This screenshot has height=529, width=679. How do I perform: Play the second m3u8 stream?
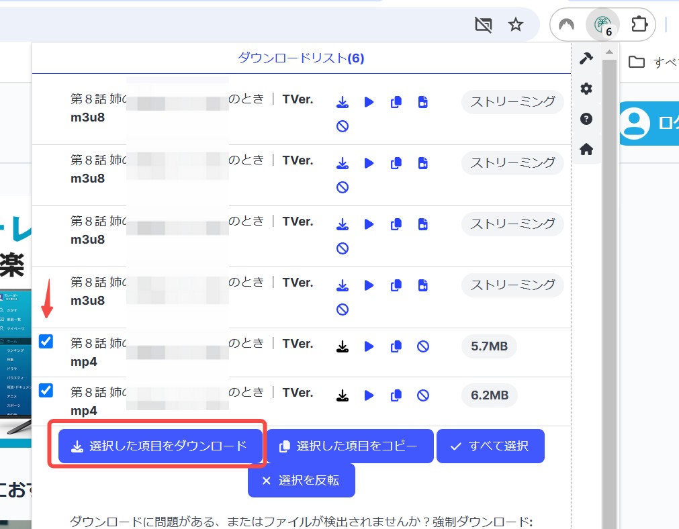369,163
